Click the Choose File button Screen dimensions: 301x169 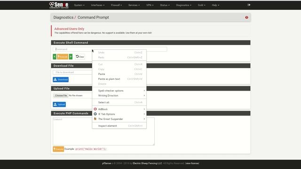click(61, 95)
